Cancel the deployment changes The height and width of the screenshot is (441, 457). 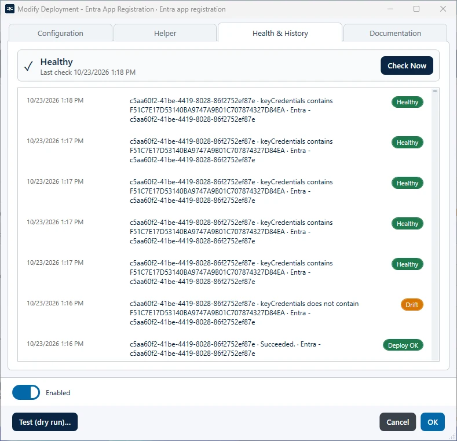(x=397, y=422)
